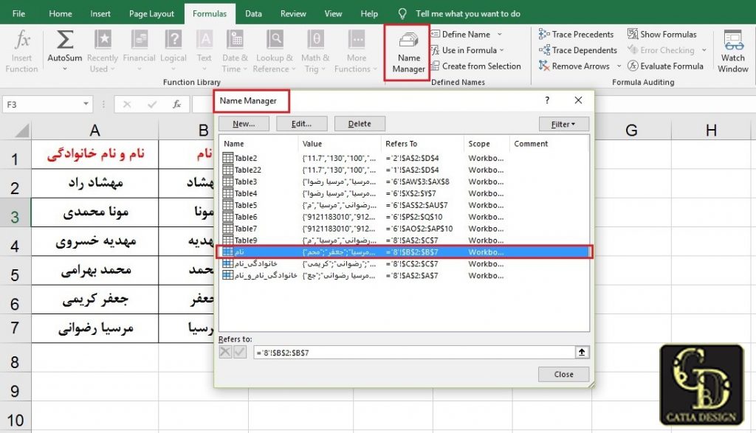Open the Watch Window

733,51
